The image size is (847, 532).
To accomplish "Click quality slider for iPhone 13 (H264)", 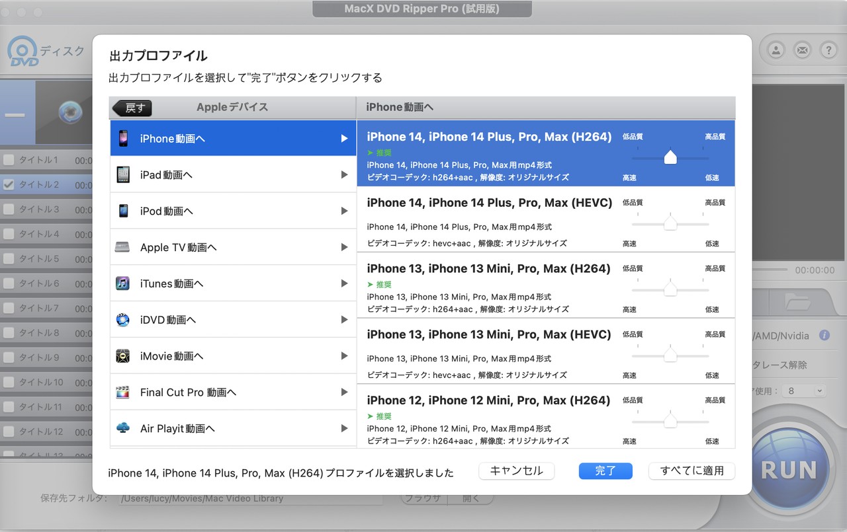I will click(x=670, y=289).
